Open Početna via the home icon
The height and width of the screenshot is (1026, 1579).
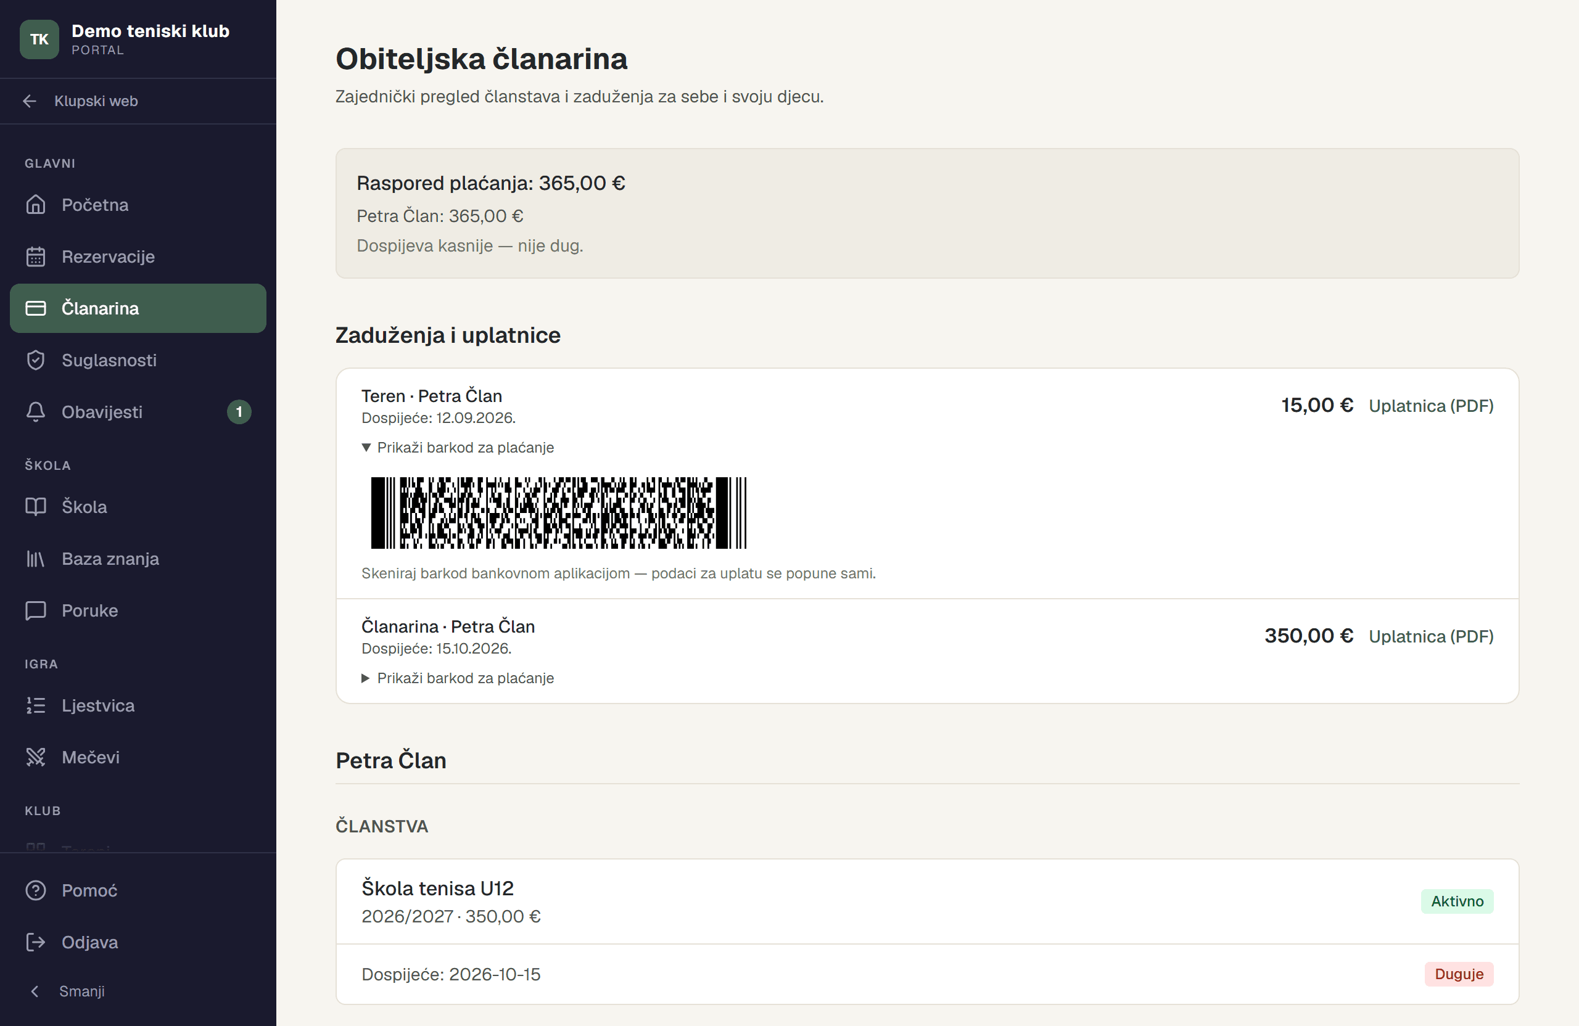point(36,204)
